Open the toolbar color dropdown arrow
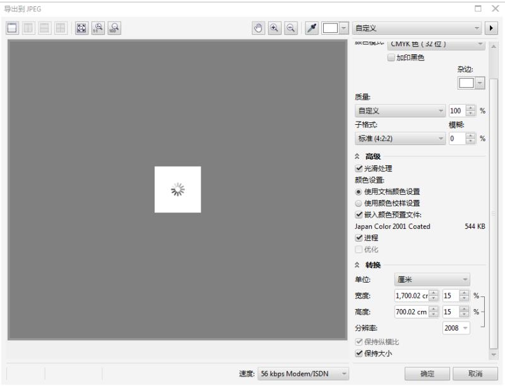This screenshot has height=386, width=505. click(344, 28)
